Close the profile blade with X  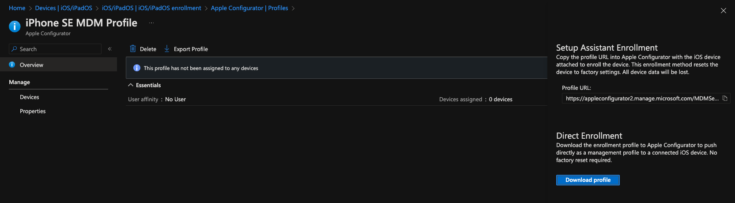(723, 11)
